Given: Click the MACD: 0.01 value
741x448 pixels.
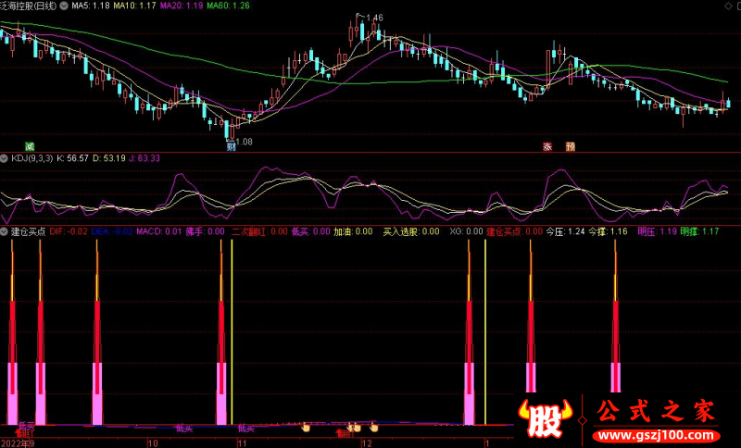Looking at the screenshot, I should point(158,231).
